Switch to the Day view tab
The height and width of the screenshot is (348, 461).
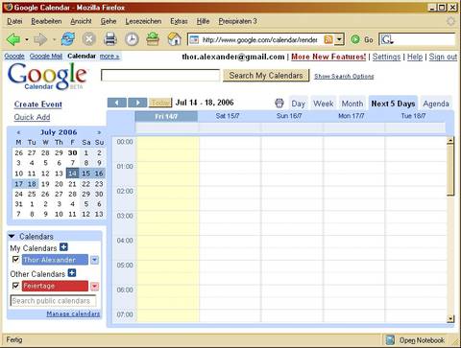pyautogui.click(x=299, y=104)
